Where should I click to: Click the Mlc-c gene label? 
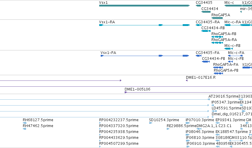[229, 3]
